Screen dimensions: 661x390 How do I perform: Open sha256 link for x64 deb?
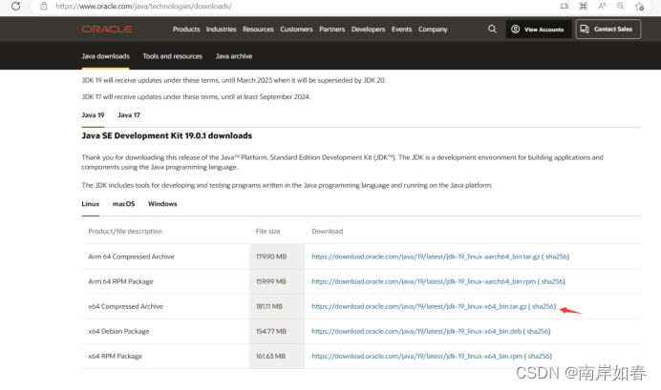click(538, 331)
